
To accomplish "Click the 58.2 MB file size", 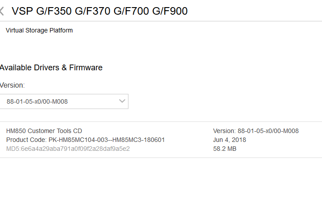I will [x=225, y=149].
